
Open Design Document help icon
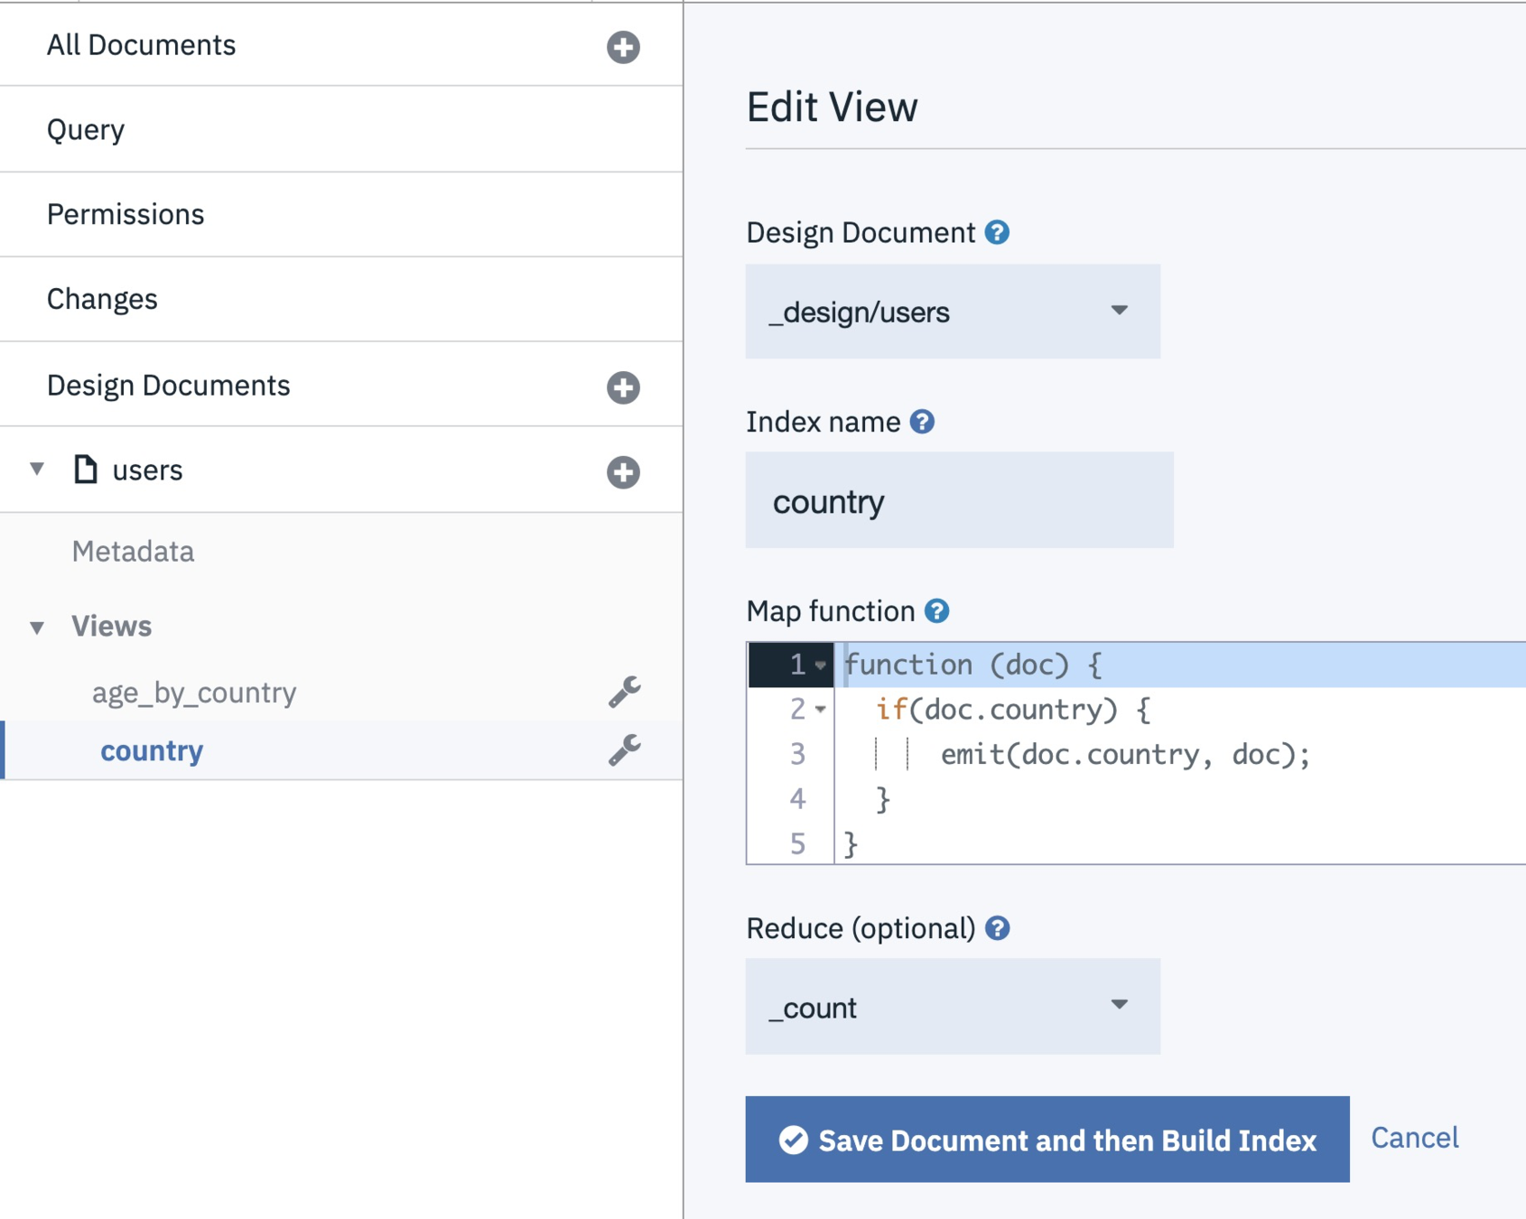pos(997,233)
